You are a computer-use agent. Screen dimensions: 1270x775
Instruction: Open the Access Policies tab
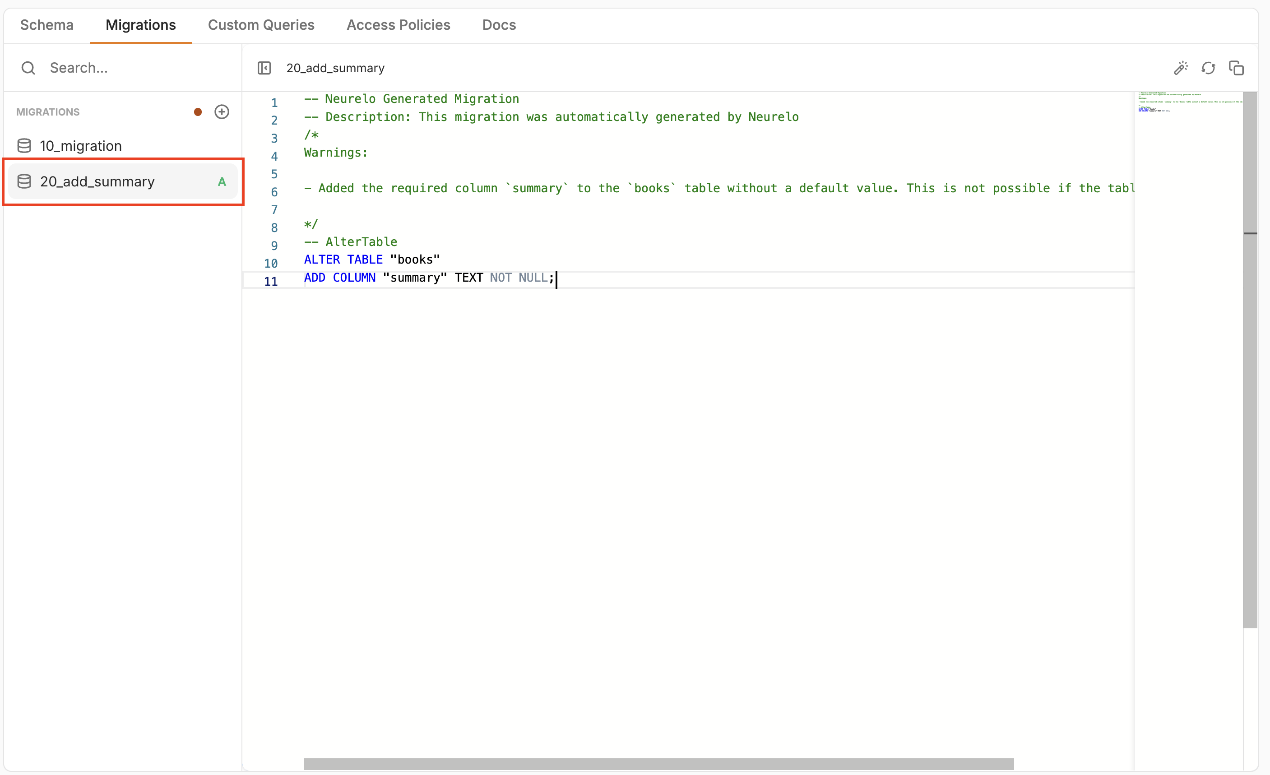point(398,25)
